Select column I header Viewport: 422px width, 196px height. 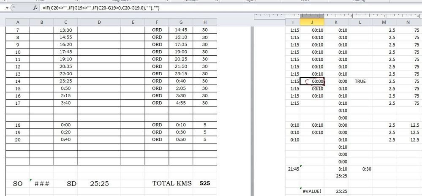[293, 22]
